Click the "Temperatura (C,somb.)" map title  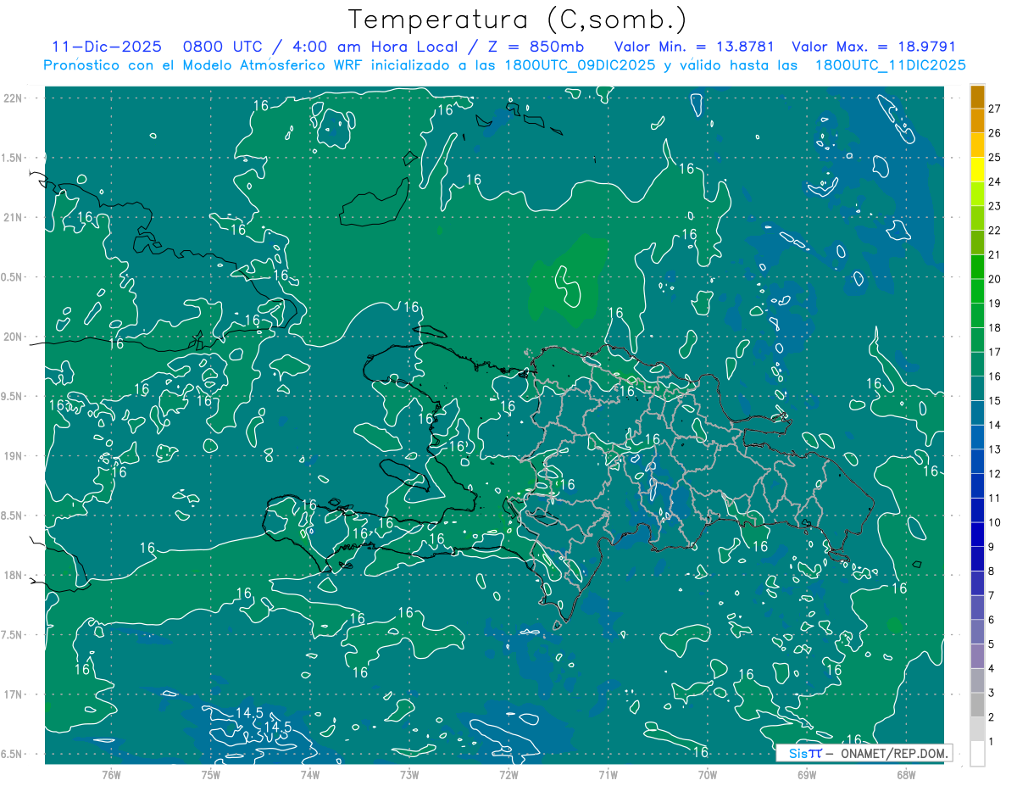coord(517,20)
